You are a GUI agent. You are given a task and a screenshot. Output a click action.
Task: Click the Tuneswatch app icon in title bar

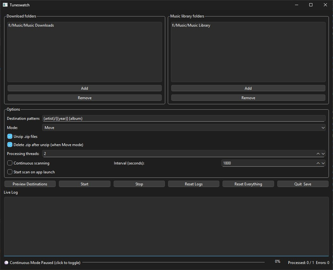[5, 5]
